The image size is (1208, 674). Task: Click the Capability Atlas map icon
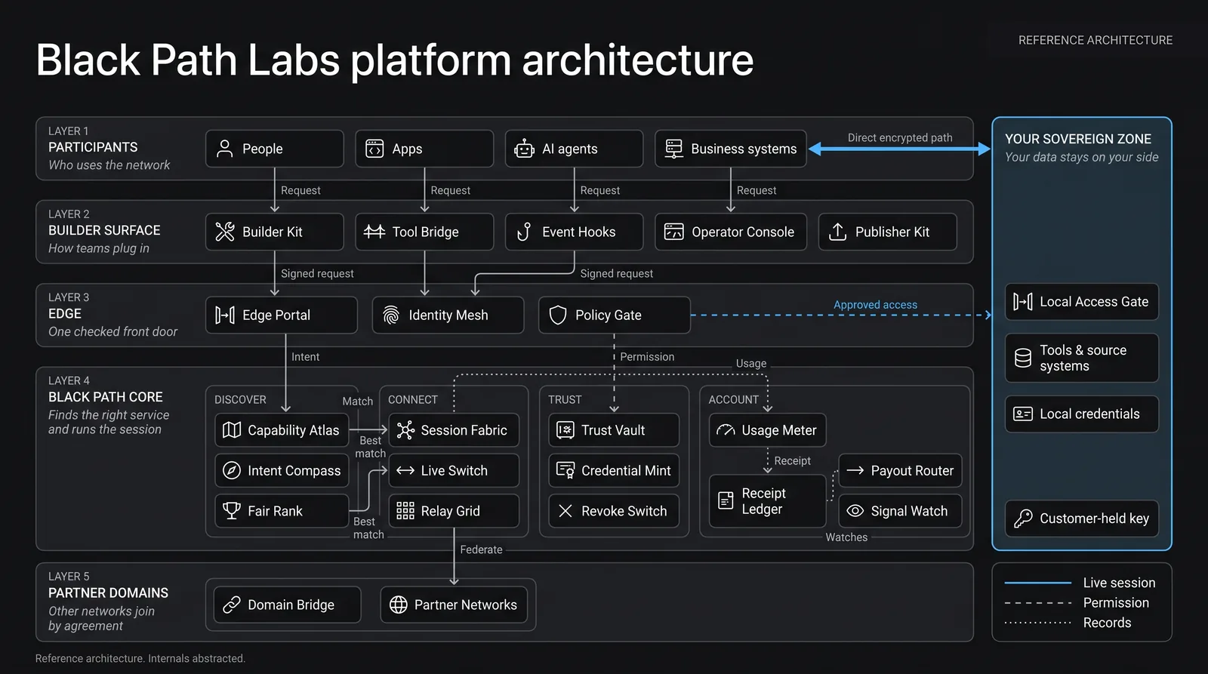232,430
